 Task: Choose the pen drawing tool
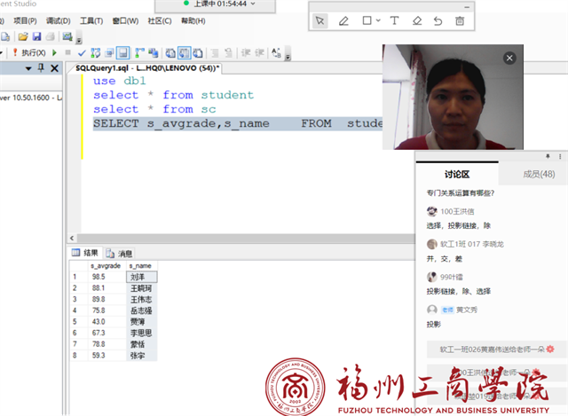343,20
